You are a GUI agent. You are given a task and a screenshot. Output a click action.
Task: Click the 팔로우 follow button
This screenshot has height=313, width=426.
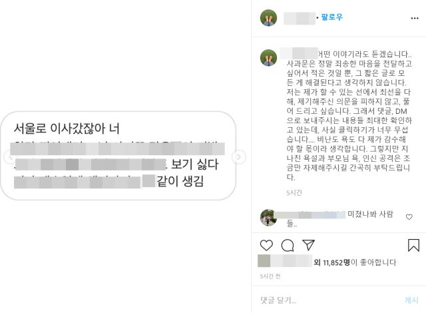[x=331, y=17]
